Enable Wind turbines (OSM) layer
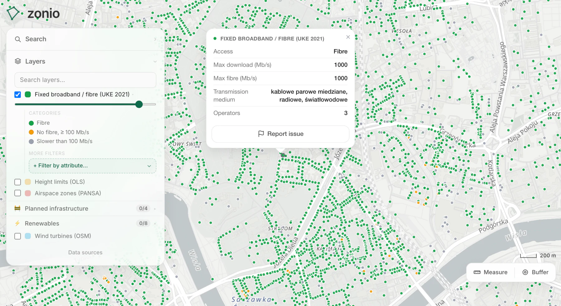The width and height of the screenshot is (561, 306). coord(18,236)
